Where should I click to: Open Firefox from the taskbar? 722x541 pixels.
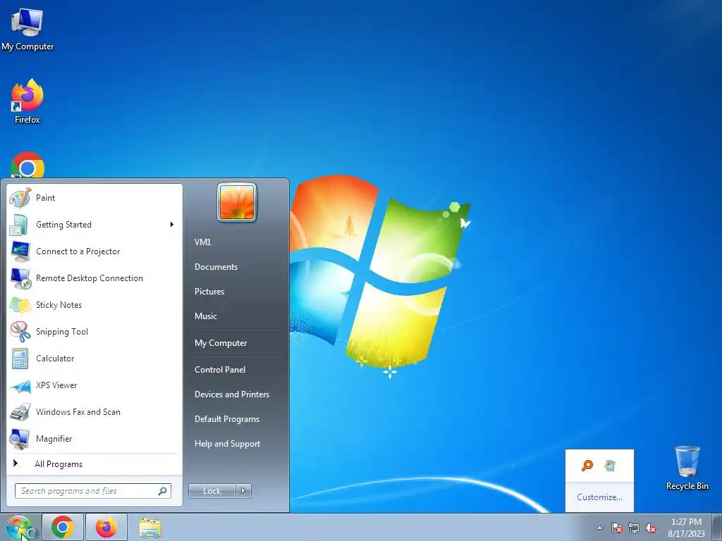pos(106,527)
